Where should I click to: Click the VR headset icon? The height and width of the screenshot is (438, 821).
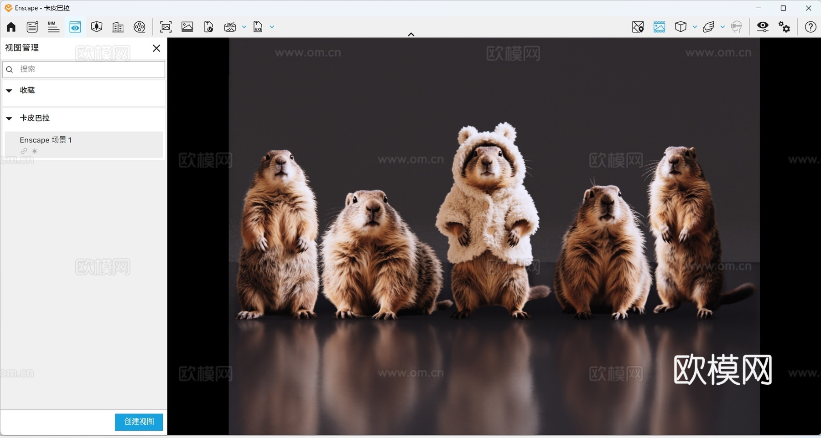coord(737,27)
